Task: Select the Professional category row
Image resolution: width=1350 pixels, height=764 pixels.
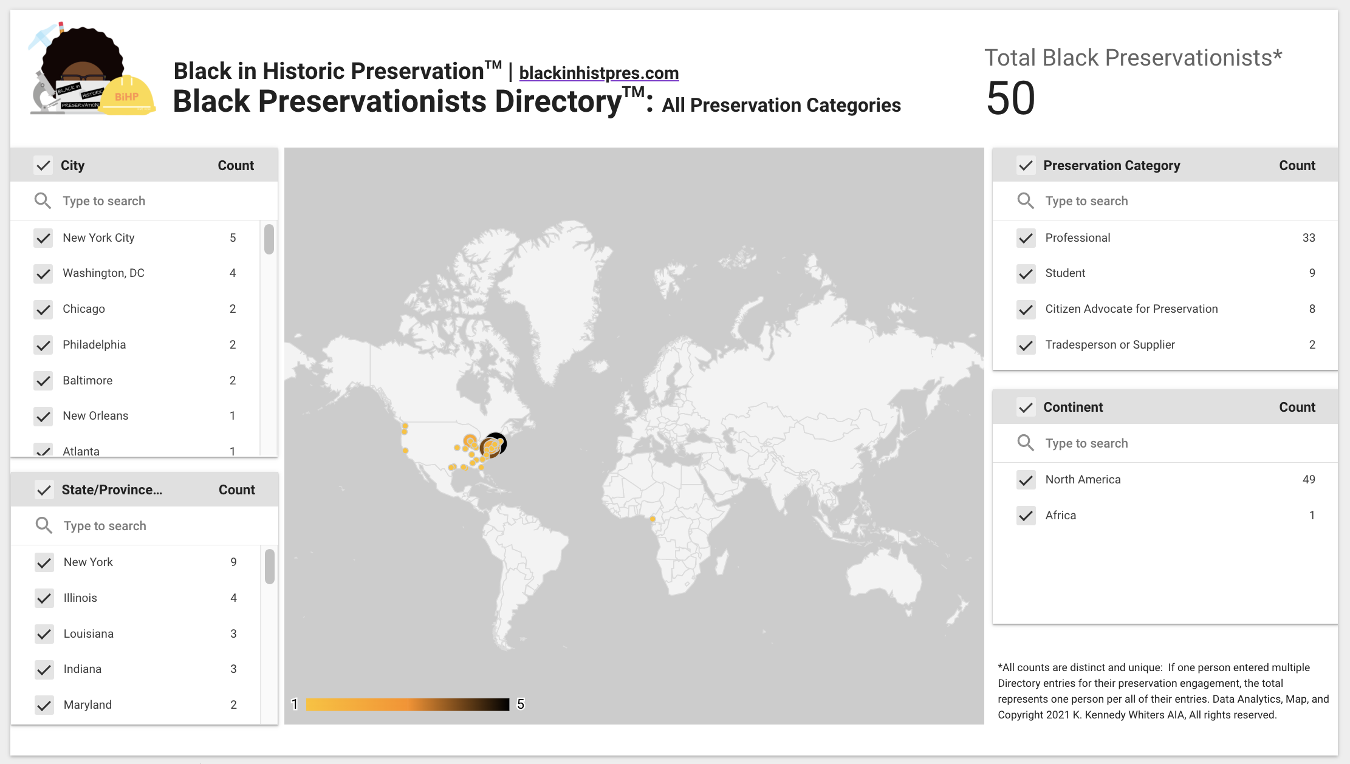Action: pos(1077,238)
